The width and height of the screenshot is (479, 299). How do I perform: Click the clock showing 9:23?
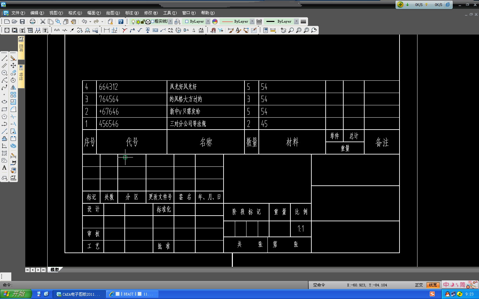click(469, 294)
